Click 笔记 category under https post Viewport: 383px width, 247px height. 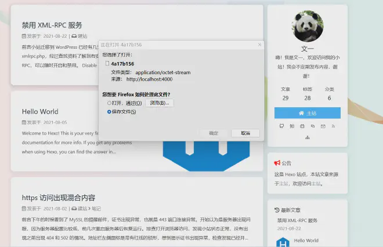(96, 209)
